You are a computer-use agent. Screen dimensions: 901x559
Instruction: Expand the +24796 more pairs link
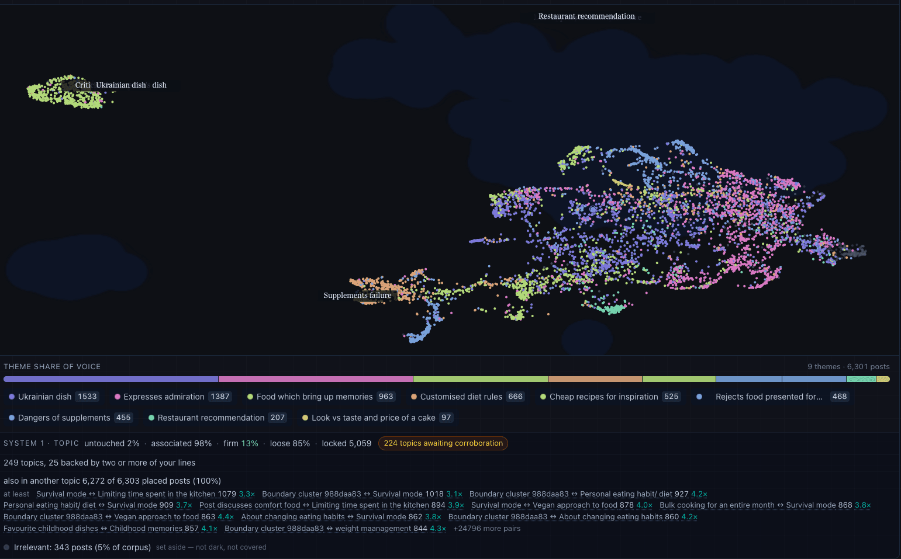486,529
